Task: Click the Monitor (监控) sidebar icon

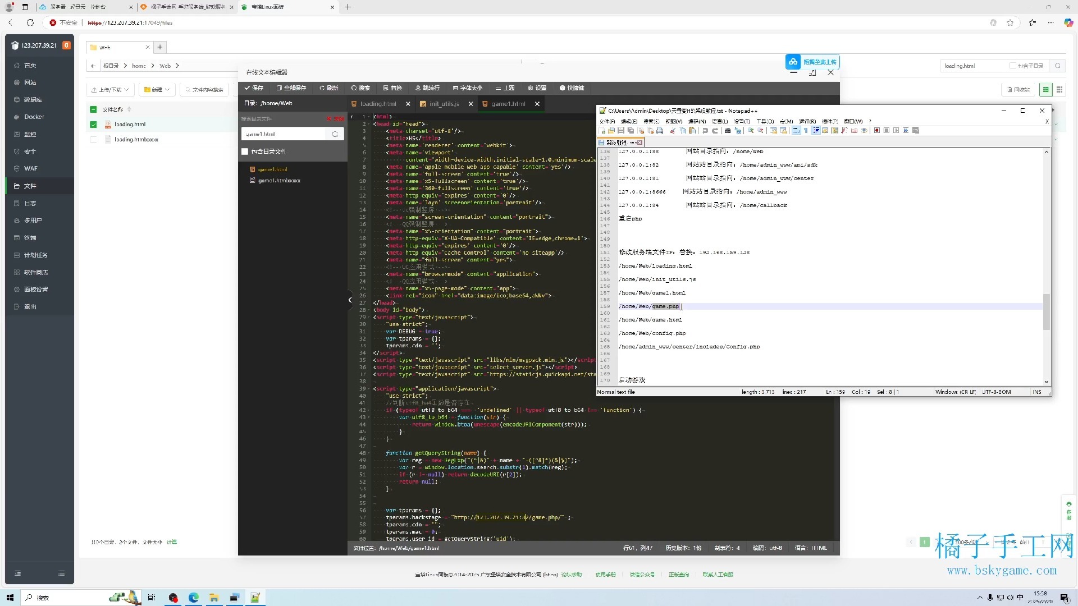Action: (17, 135)
